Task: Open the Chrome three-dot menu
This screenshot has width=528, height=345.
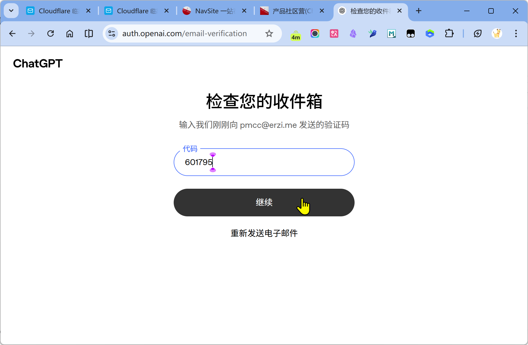Action: pos(516,33)
